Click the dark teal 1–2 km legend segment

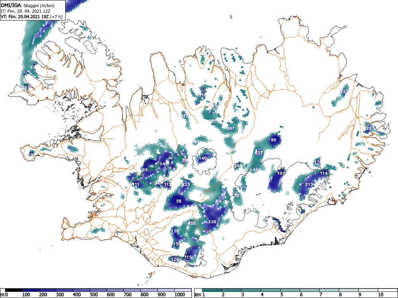[x=212, y=290]
